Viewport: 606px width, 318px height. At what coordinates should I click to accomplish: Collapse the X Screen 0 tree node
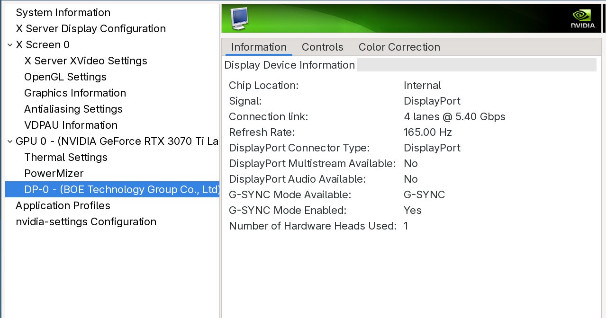(x=10, y=45)
